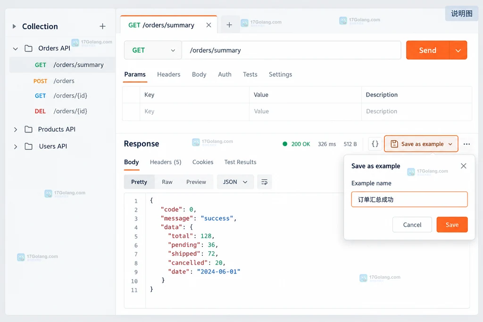Open the JSON format dropdown
Screen dimensions: 483x322
(x=235, y=182)
